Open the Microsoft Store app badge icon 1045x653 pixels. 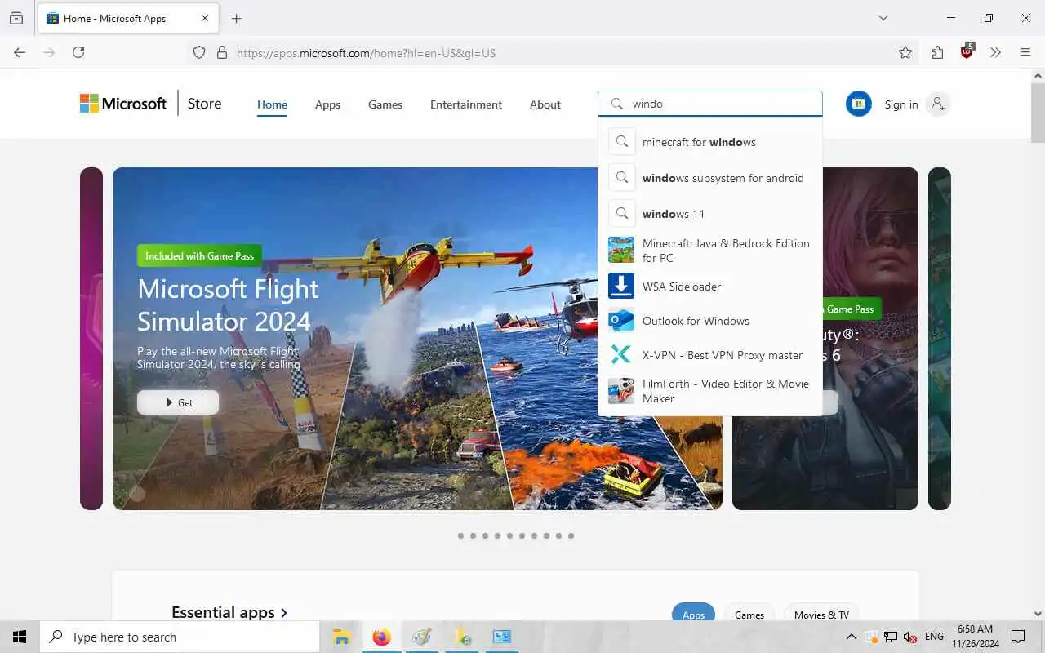tap(858, 104)
